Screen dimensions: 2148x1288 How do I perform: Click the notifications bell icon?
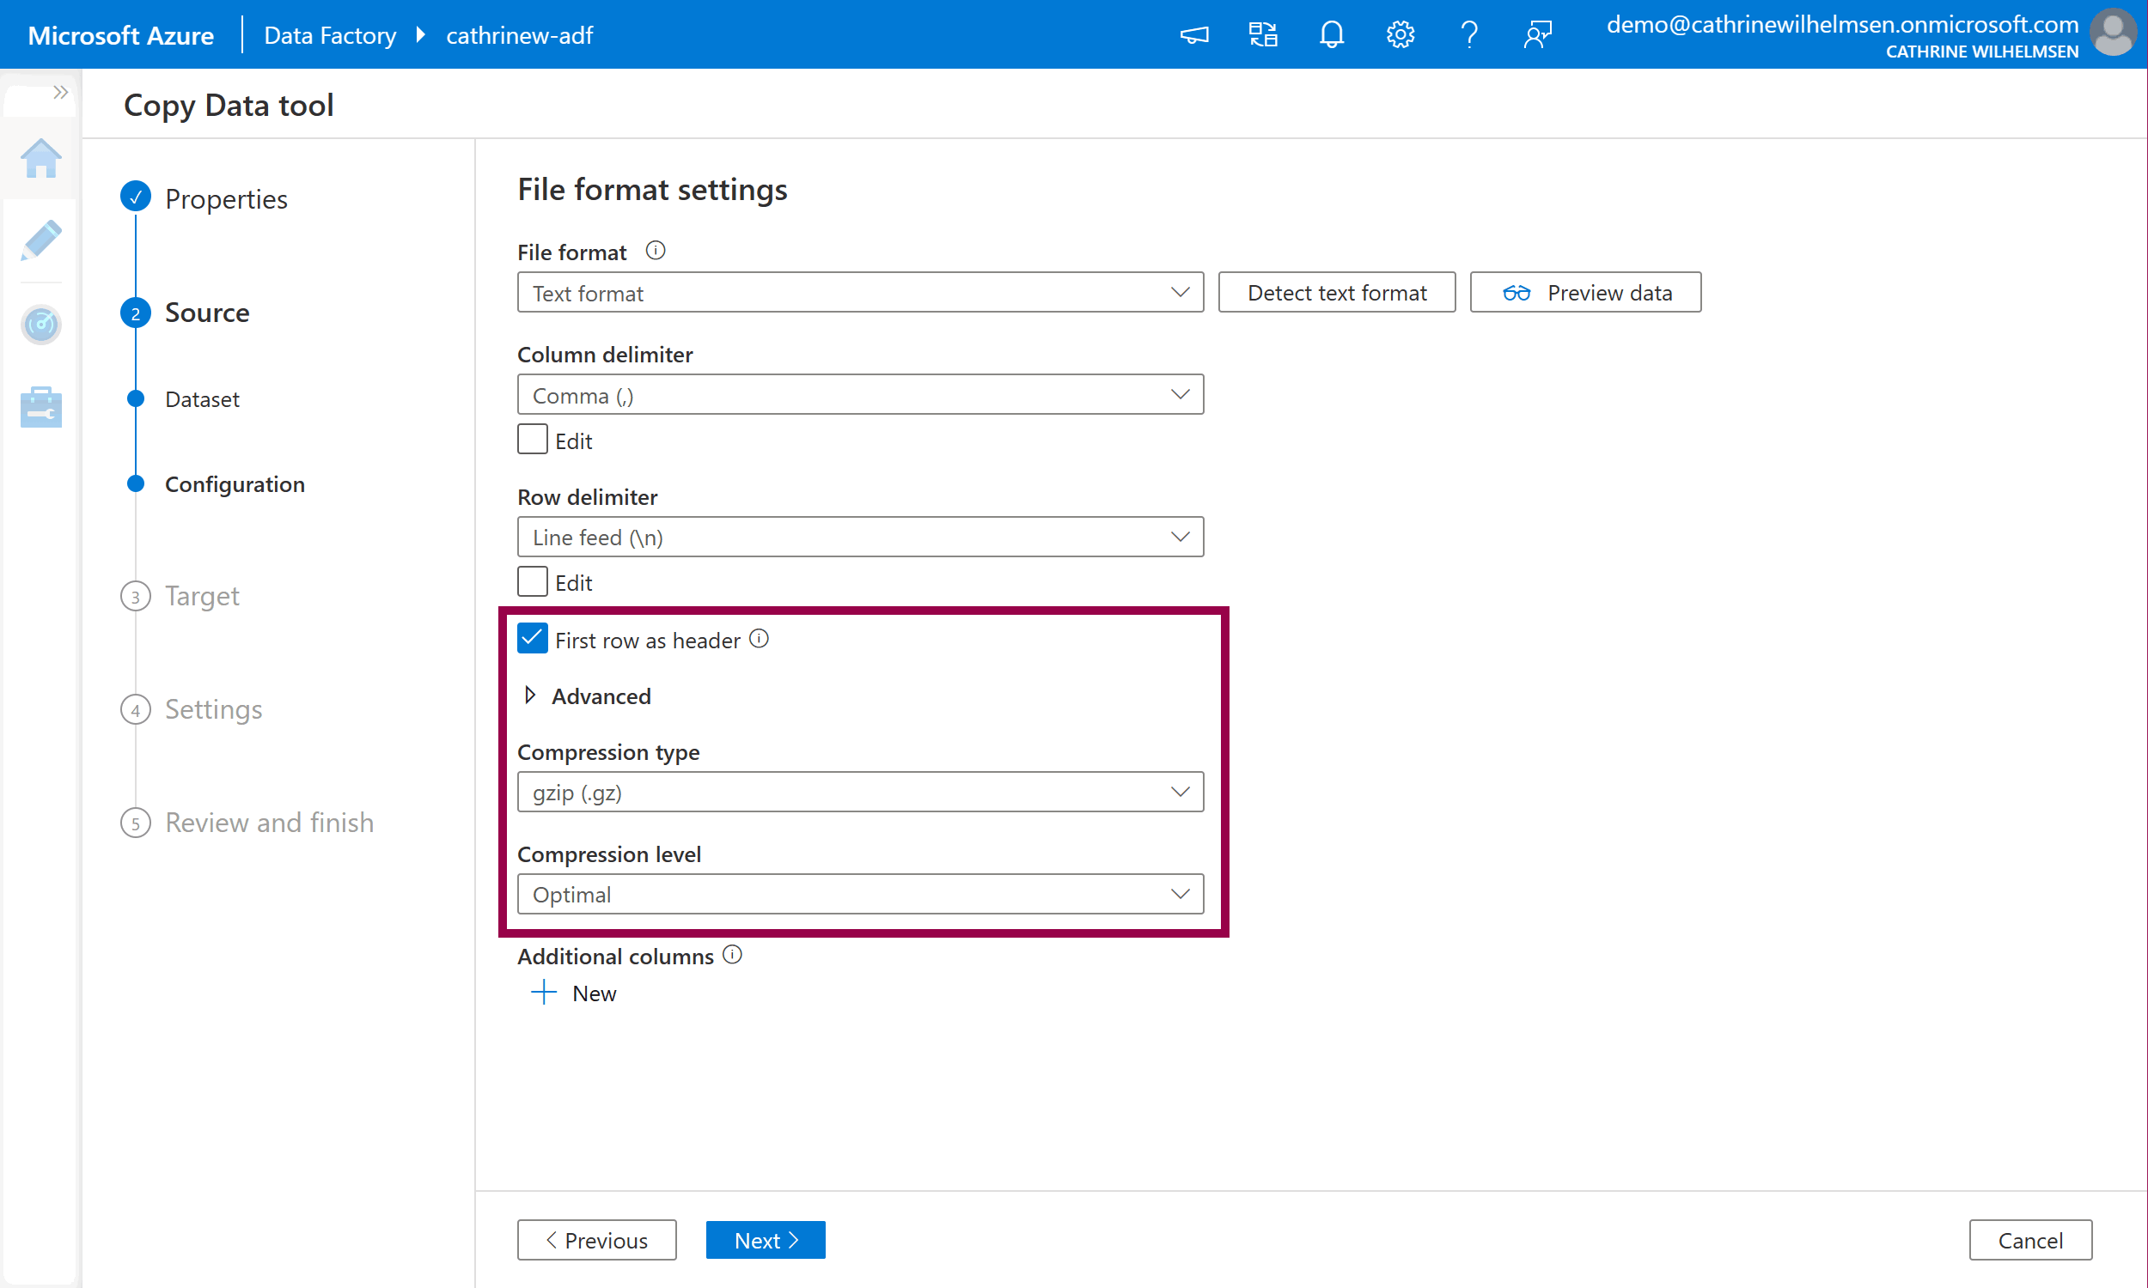[1331, 34]
